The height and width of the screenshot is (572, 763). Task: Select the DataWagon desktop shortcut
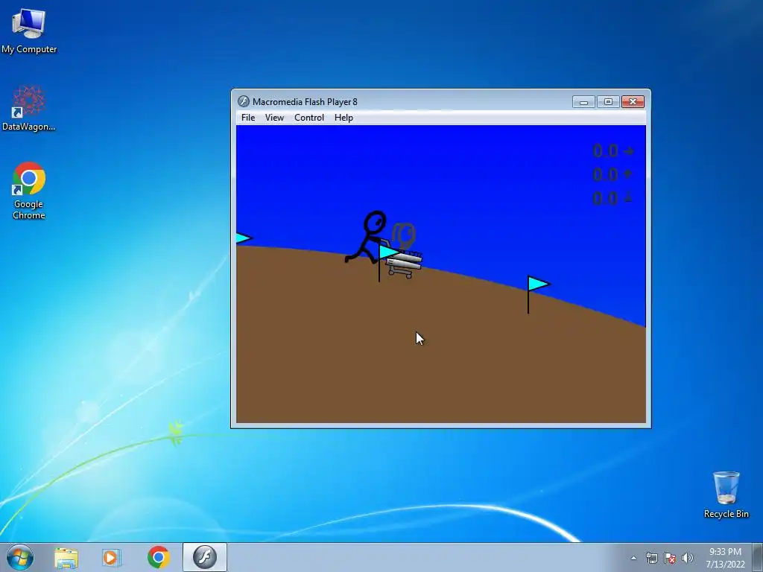[x=29, y=108]
